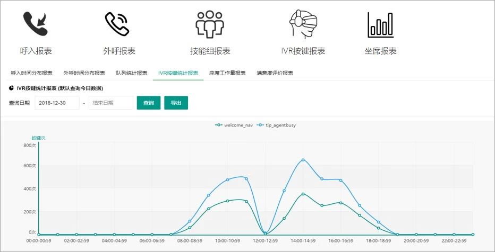
Task: Click the agent report bar chart icon
Action: pyautogui.click(x=380, y=24)
